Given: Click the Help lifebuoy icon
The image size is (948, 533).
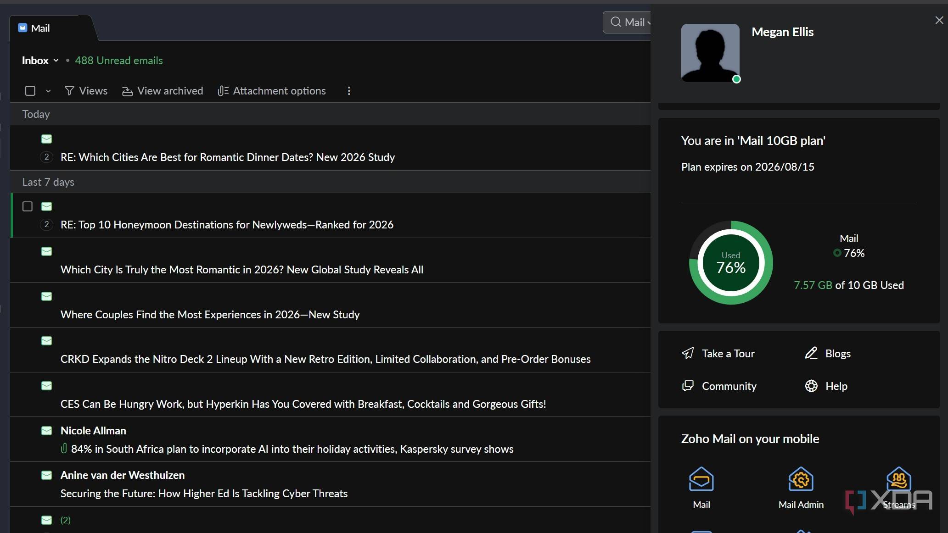Looking at the screenshot, I should pyautogui.click(x=811, y=386).
